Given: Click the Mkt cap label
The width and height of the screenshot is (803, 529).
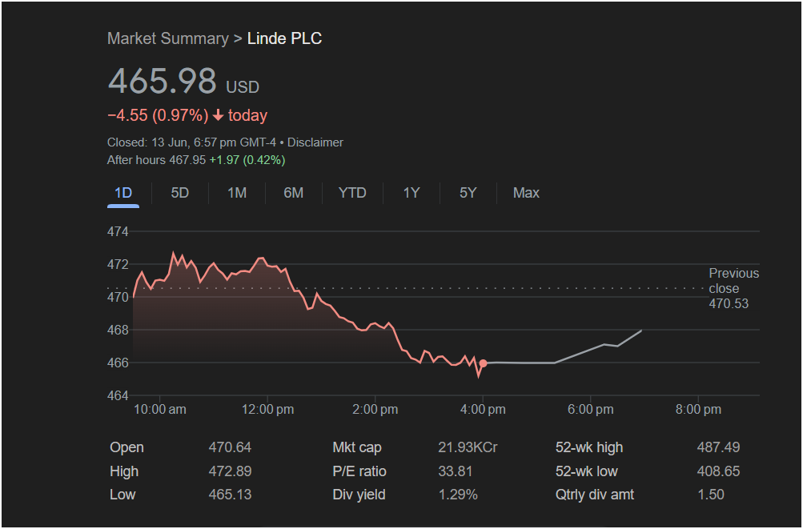Looking at the screenshot, I should pos(357,447).
